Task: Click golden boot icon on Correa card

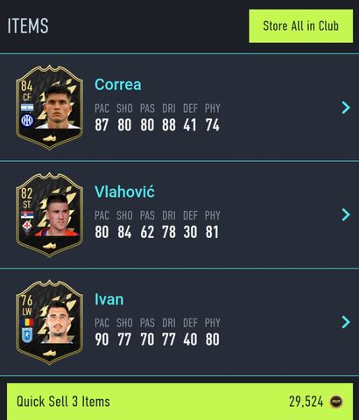Action: coord(49,138)
